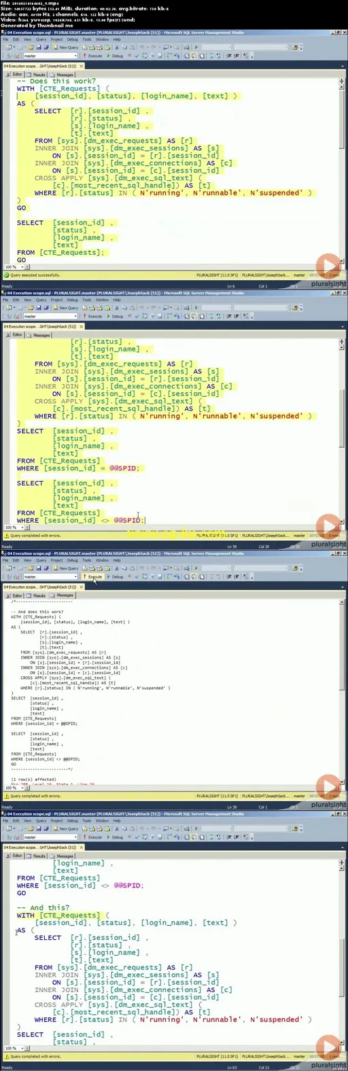The height and width of the screenshot is (1071, 348).
Task: Click 'Col 30' in the second frame's status bar
Action: (264, 546)
